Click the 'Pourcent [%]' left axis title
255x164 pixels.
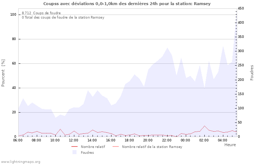coord(3,73)
